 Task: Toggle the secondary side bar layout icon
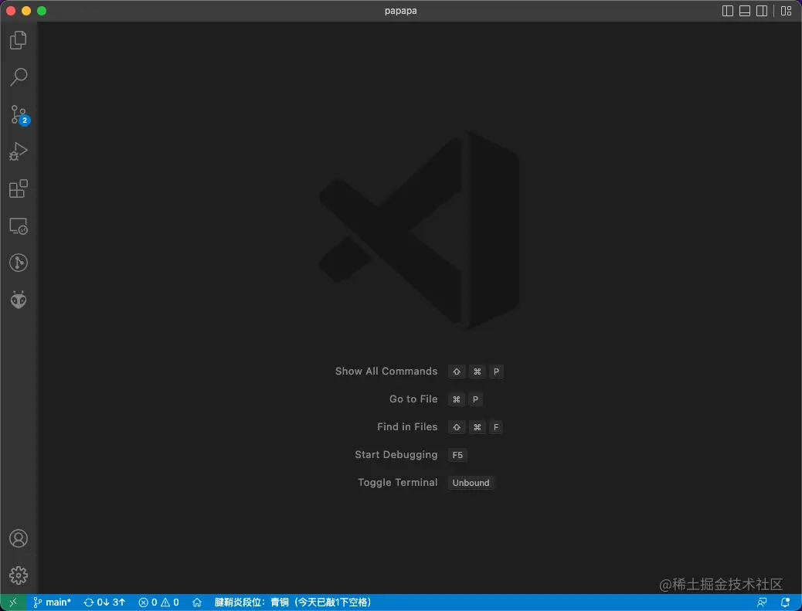762,11
